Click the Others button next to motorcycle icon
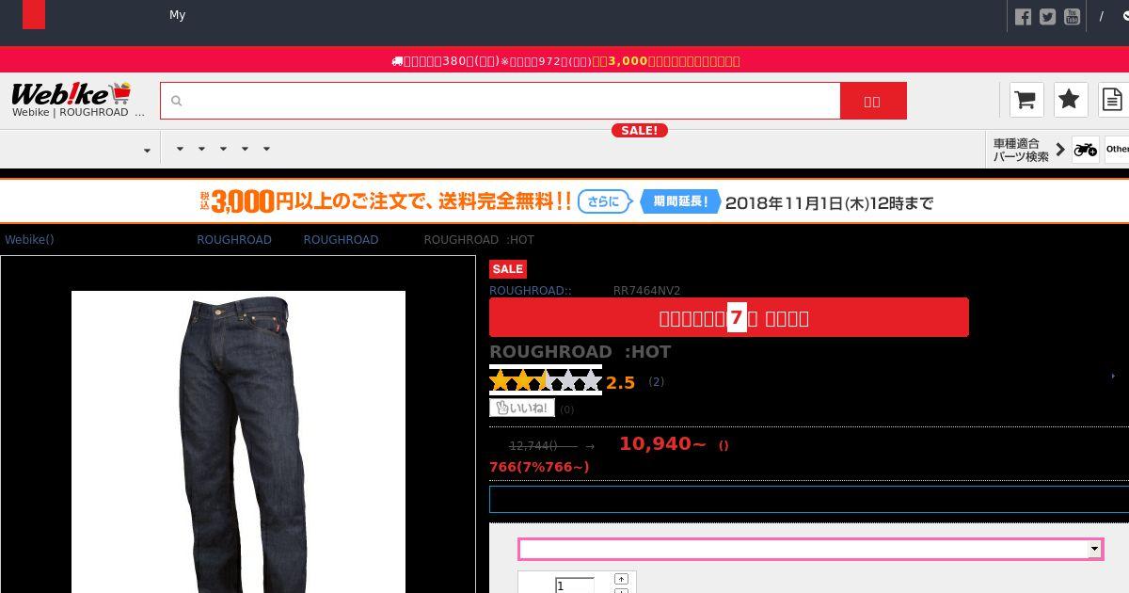1129x593 pixels. (1117, 149)
